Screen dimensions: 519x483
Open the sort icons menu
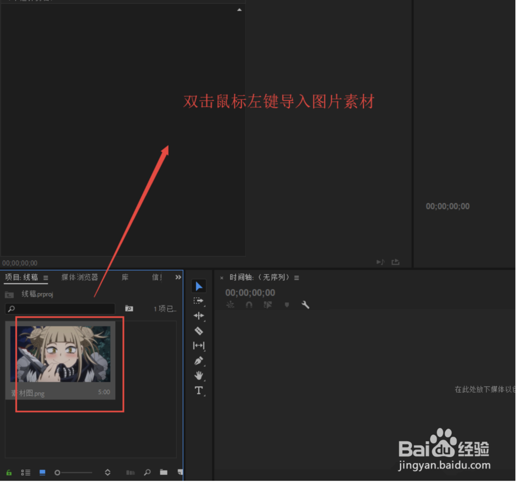click(107, 473)
